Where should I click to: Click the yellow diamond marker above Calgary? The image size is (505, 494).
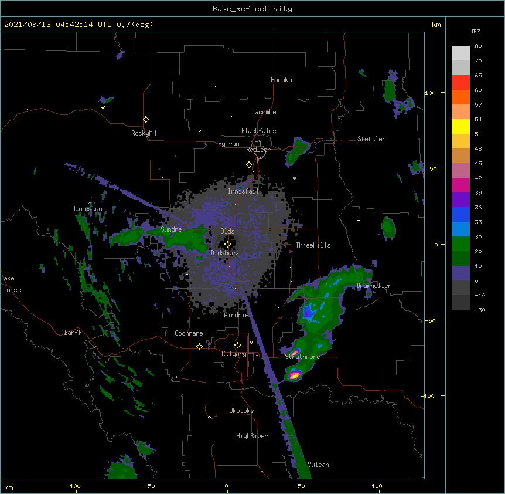(x=237, y=346)
